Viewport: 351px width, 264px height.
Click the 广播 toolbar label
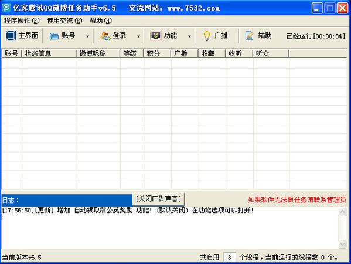point(221,35)
